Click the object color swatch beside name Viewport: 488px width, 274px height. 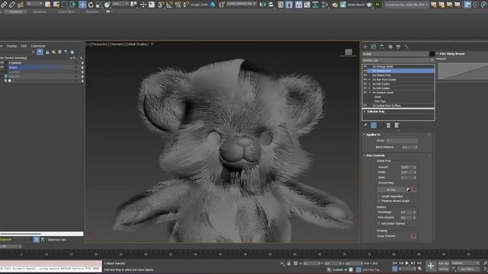pos(432,54)
